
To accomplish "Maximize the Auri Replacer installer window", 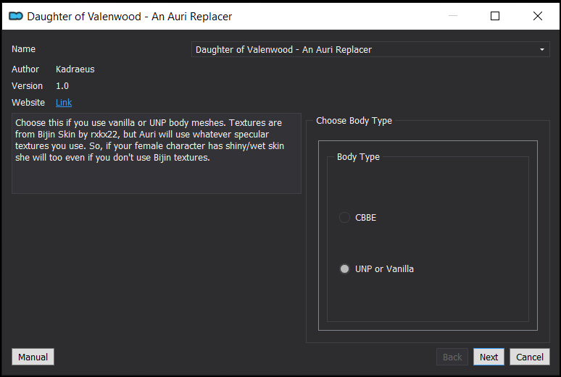I will tap(495, 16).
